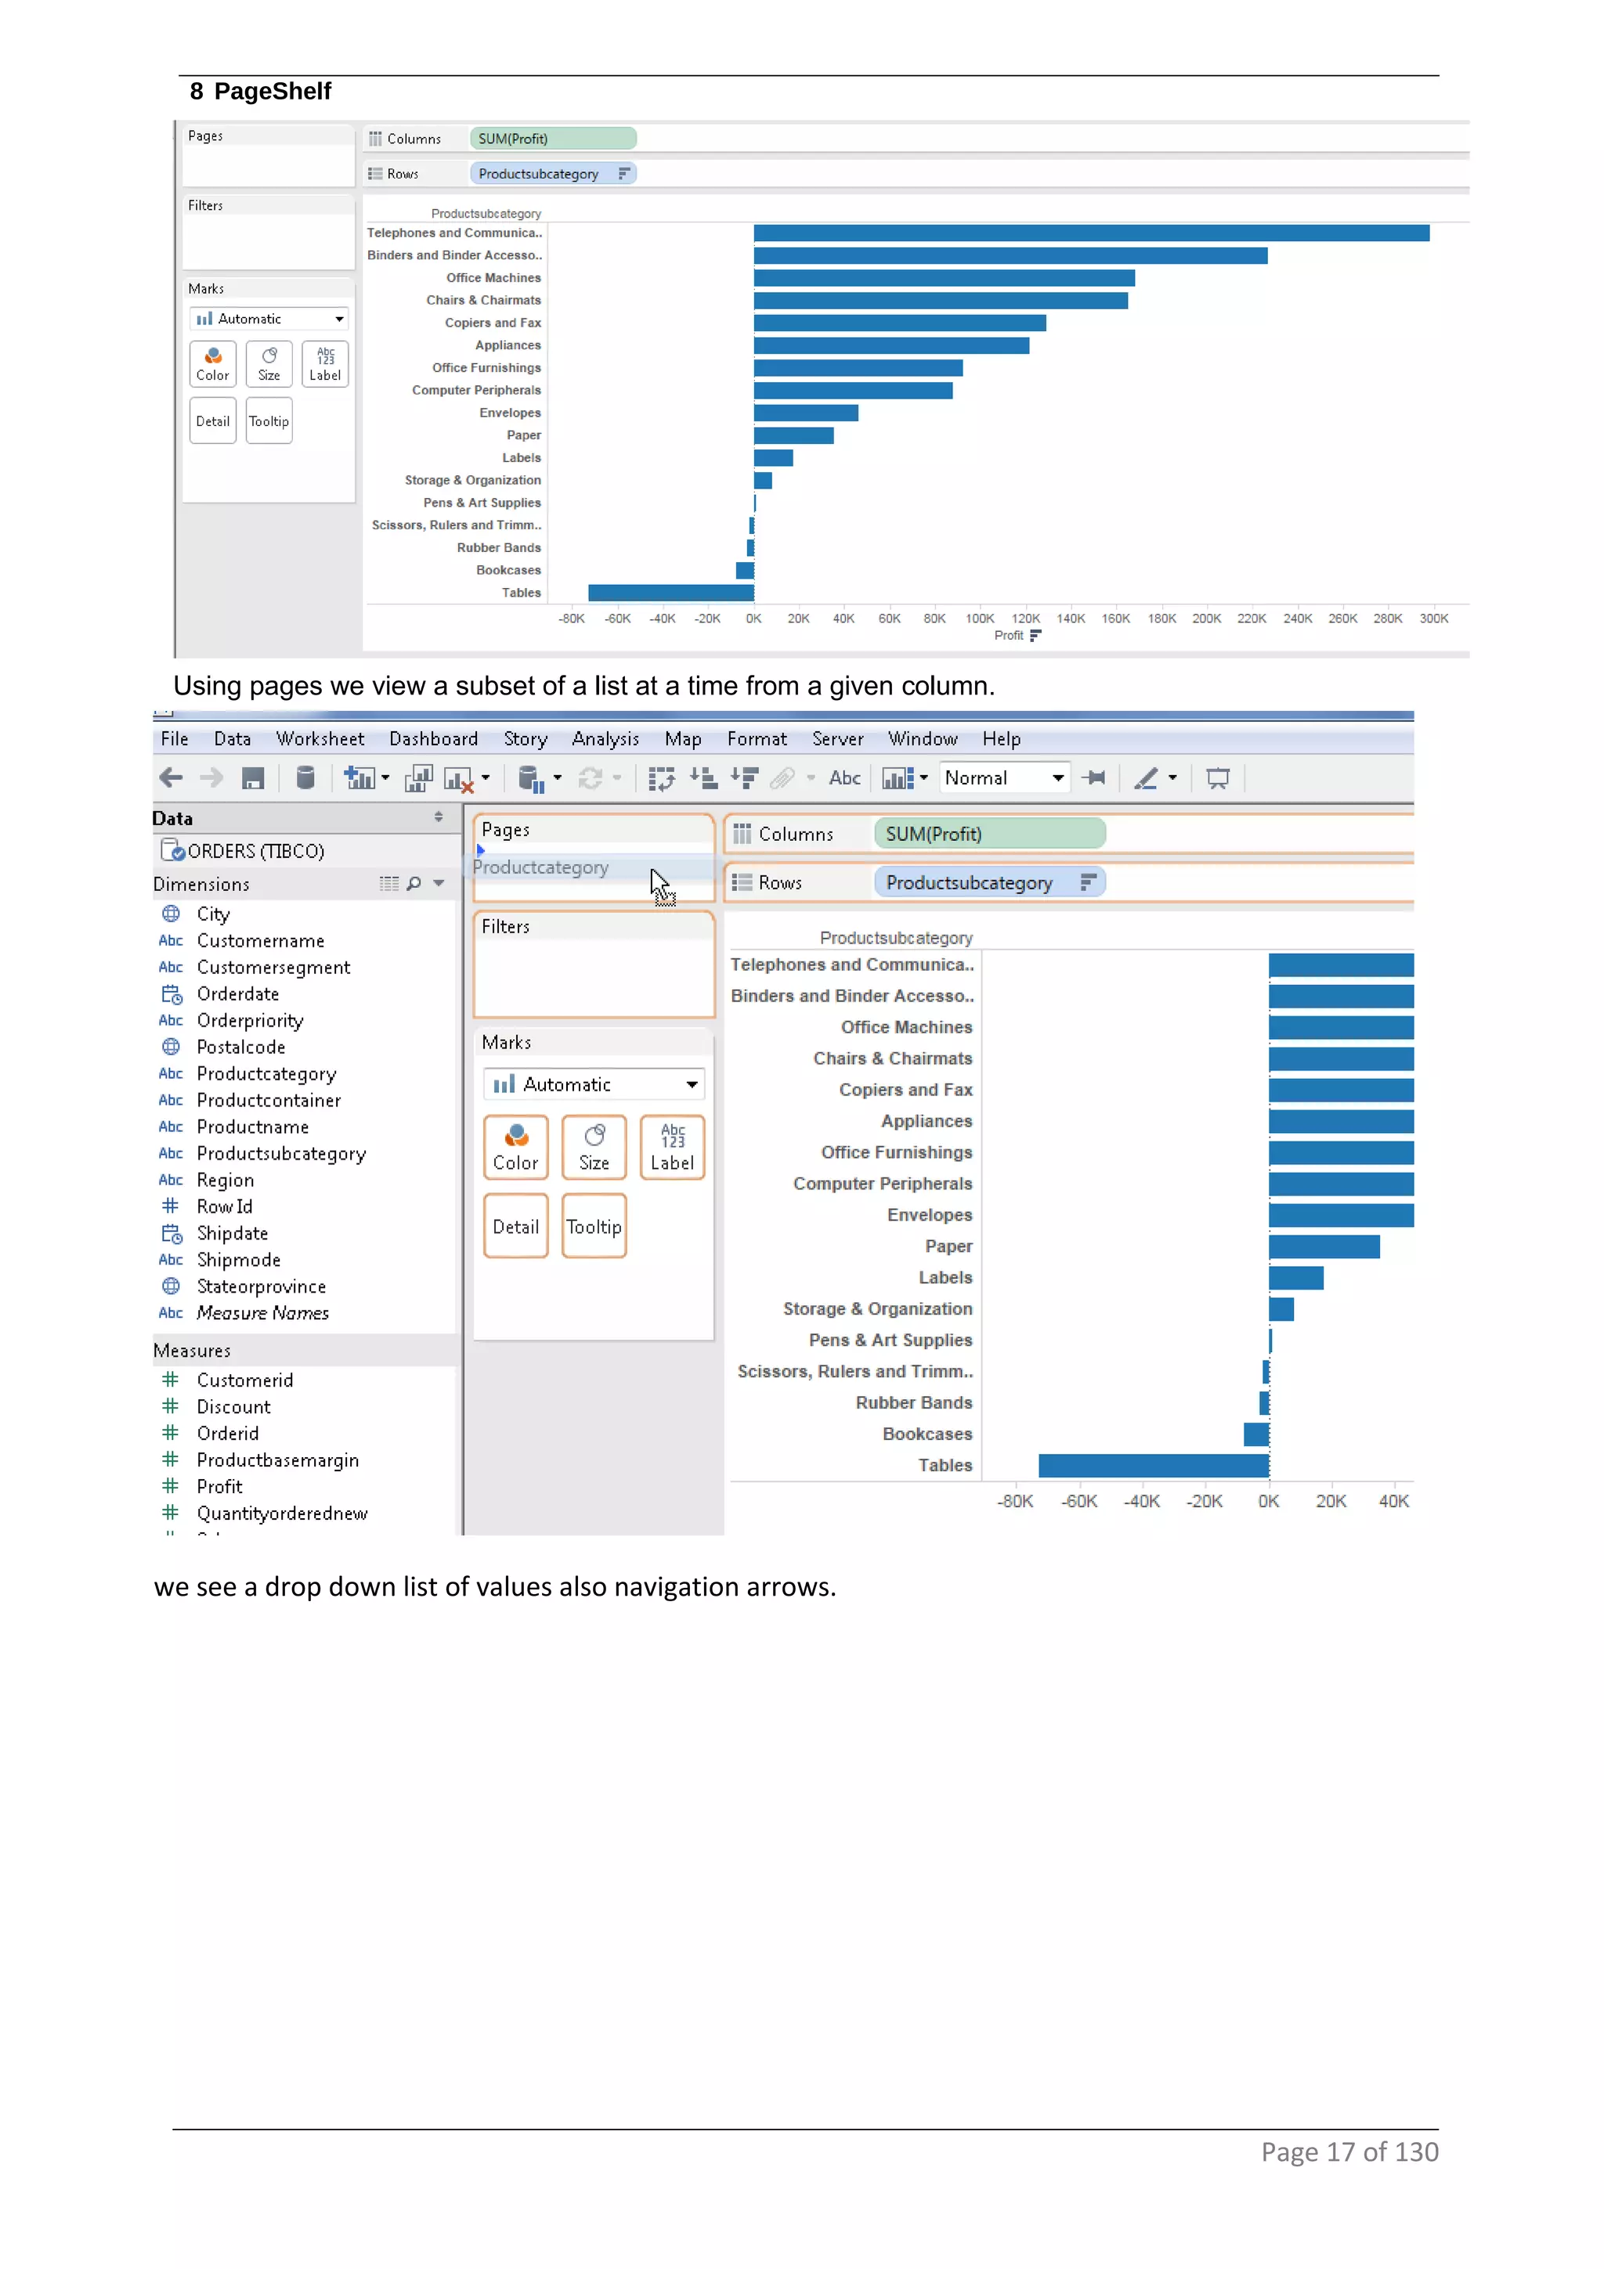Click the sort icon on lower Productsubcategory pill

1088,882
